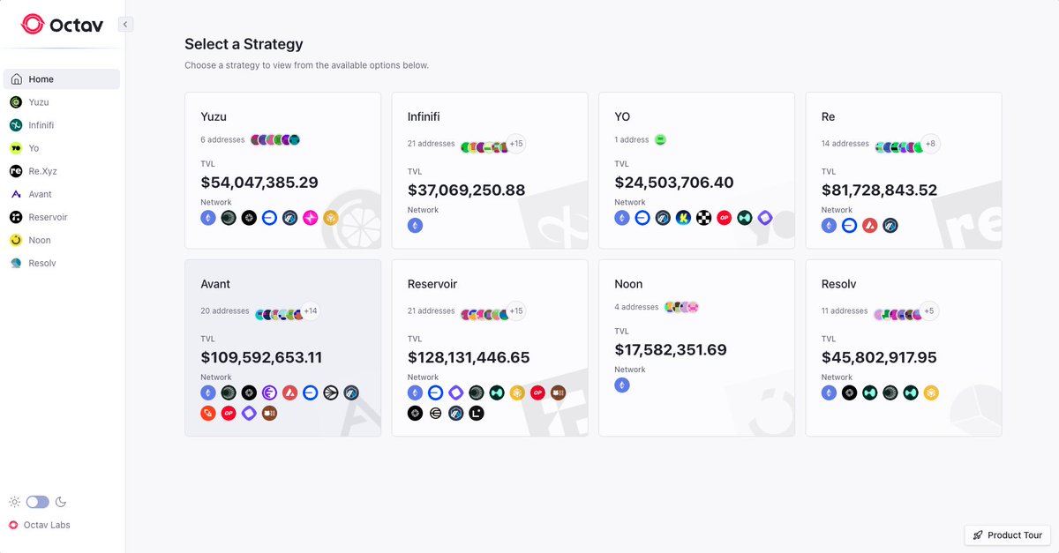The width and height of the screenshot is (1059, 553).
Task: Click the YO card green address avatar
Action: click(660, 139)
